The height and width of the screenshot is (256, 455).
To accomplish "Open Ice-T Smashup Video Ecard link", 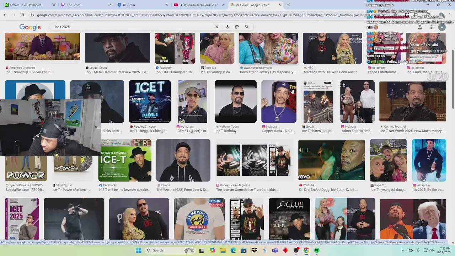I will 30,72.
